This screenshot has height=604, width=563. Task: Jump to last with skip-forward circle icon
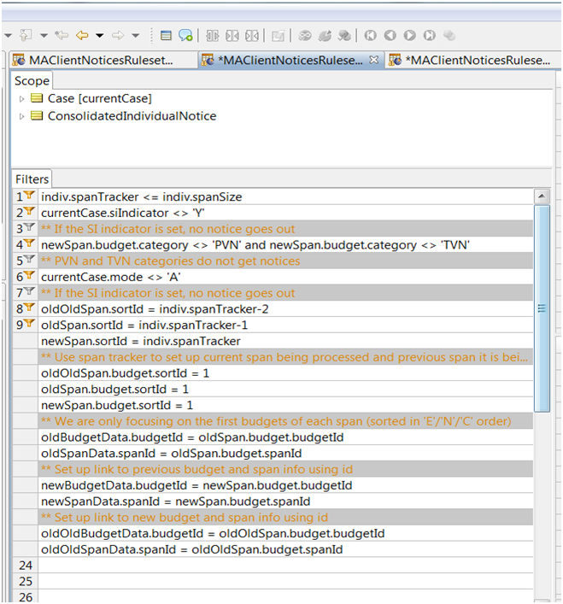tap(430, 35)
